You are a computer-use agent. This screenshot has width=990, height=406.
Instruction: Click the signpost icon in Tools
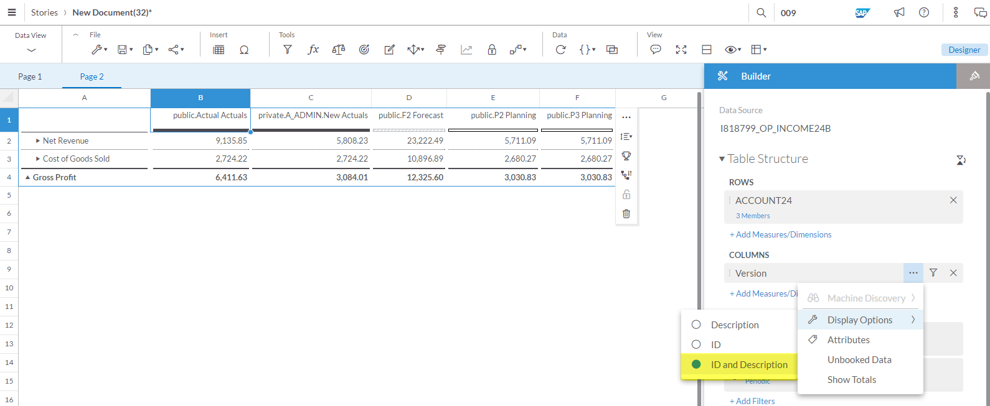click(441, 50)
